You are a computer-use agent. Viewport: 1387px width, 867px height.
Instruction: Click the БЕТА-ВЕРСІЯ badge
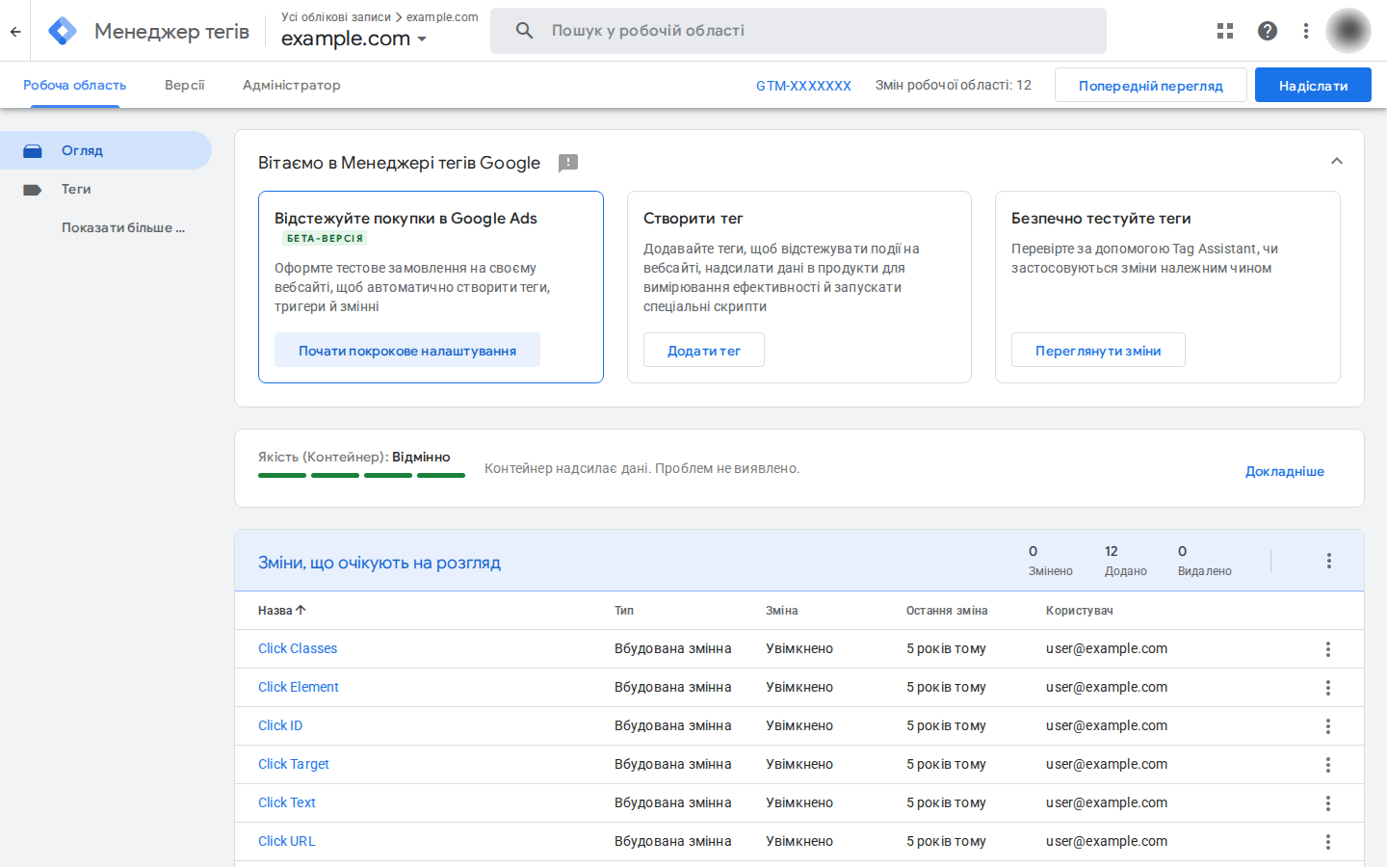326,238
